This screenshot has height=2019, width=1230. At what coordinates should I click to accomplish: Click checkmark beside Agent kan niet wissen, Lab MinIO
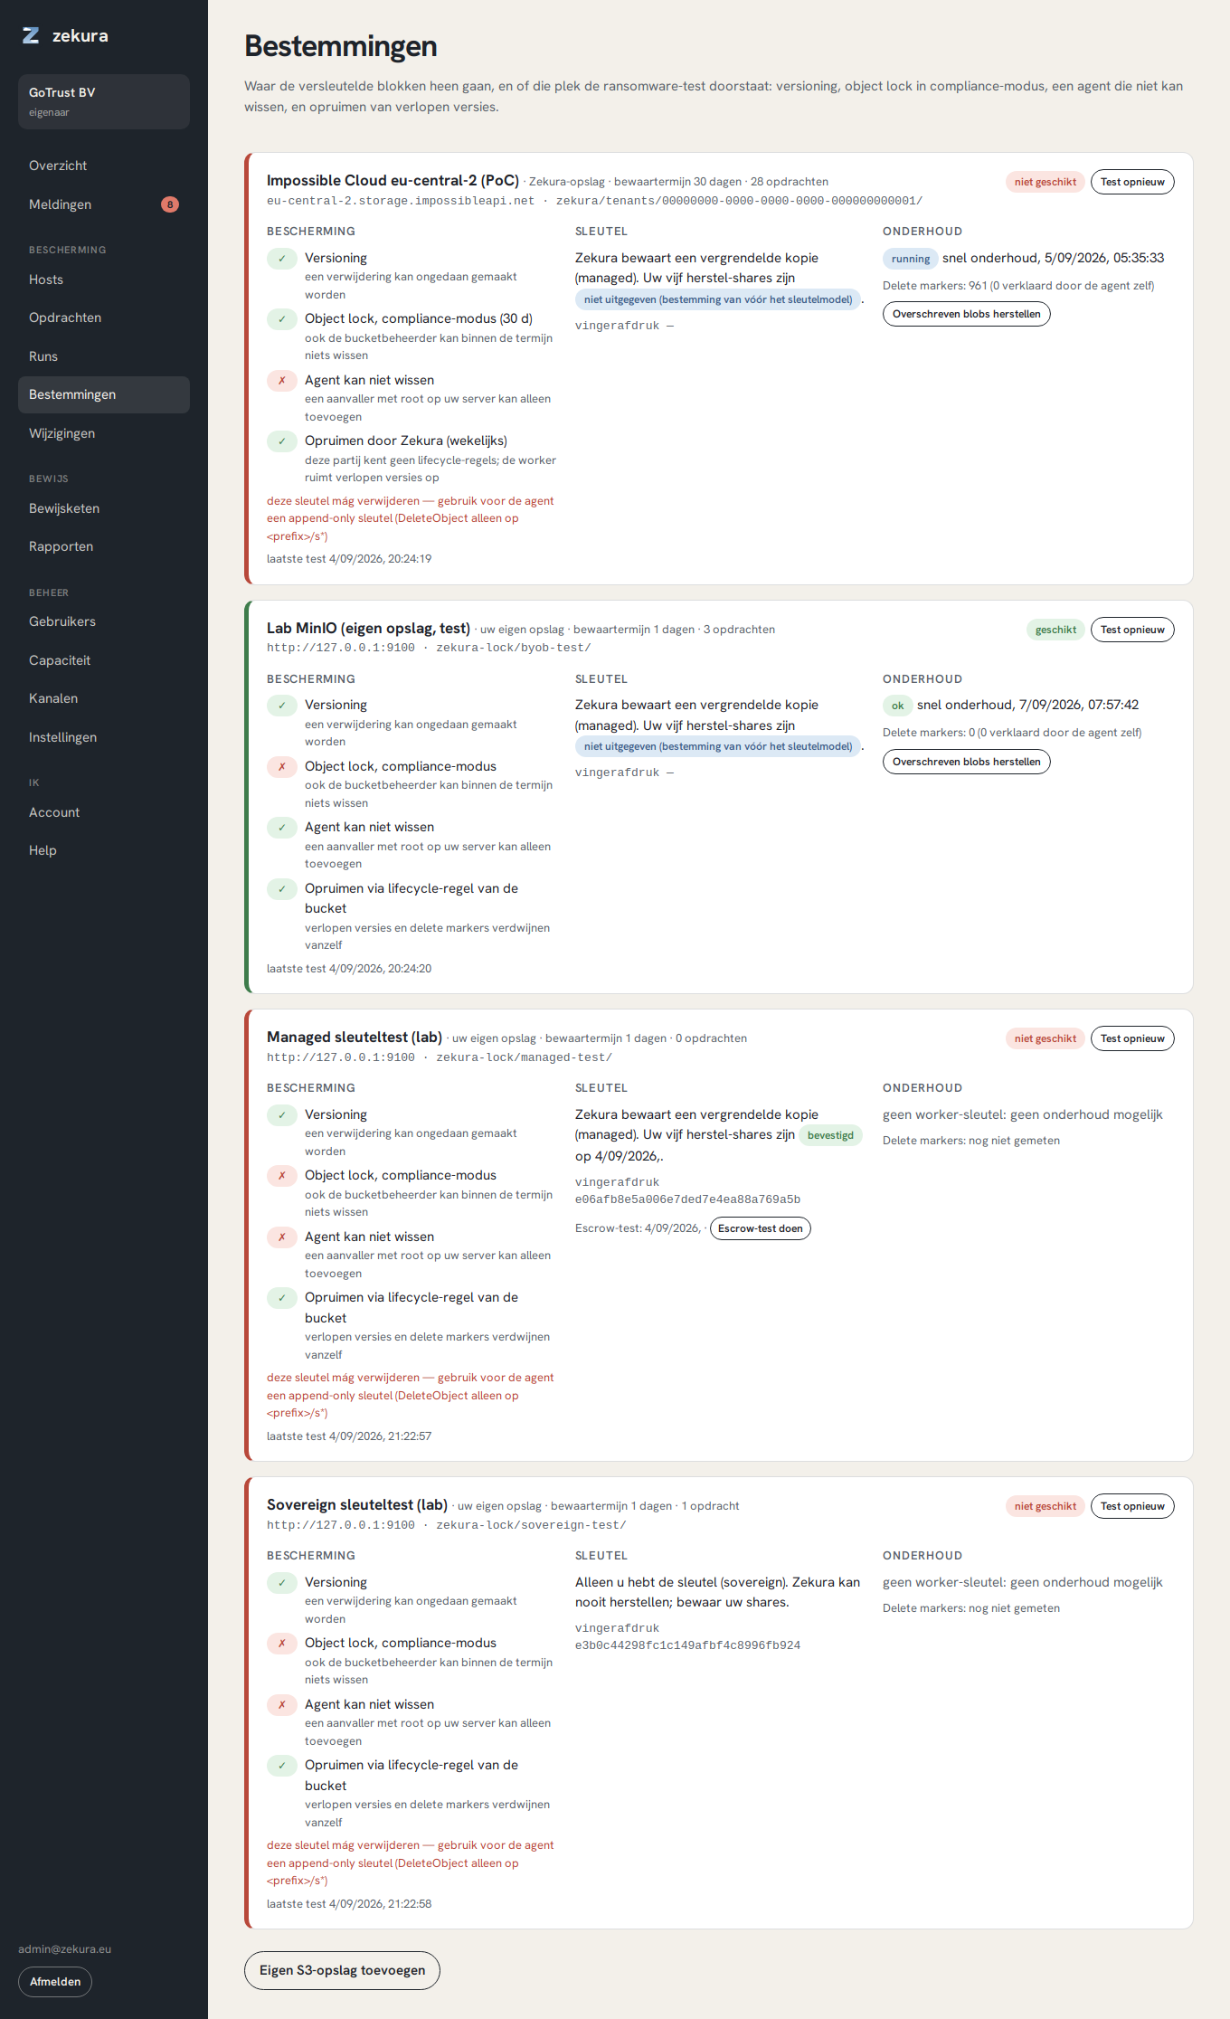pyautogui.click(x=282, y=828)
